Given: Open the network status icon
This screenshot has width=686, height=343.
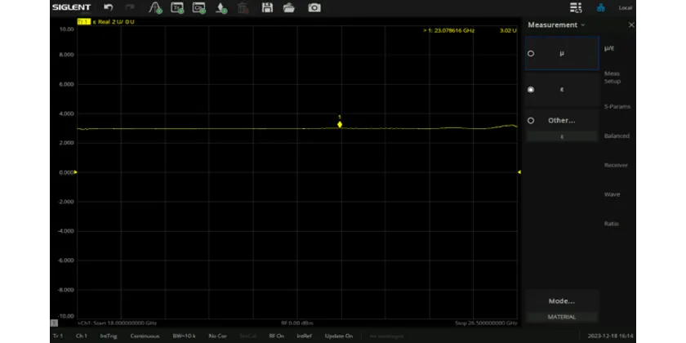Looking at the screenshot, I should [601, 7].
